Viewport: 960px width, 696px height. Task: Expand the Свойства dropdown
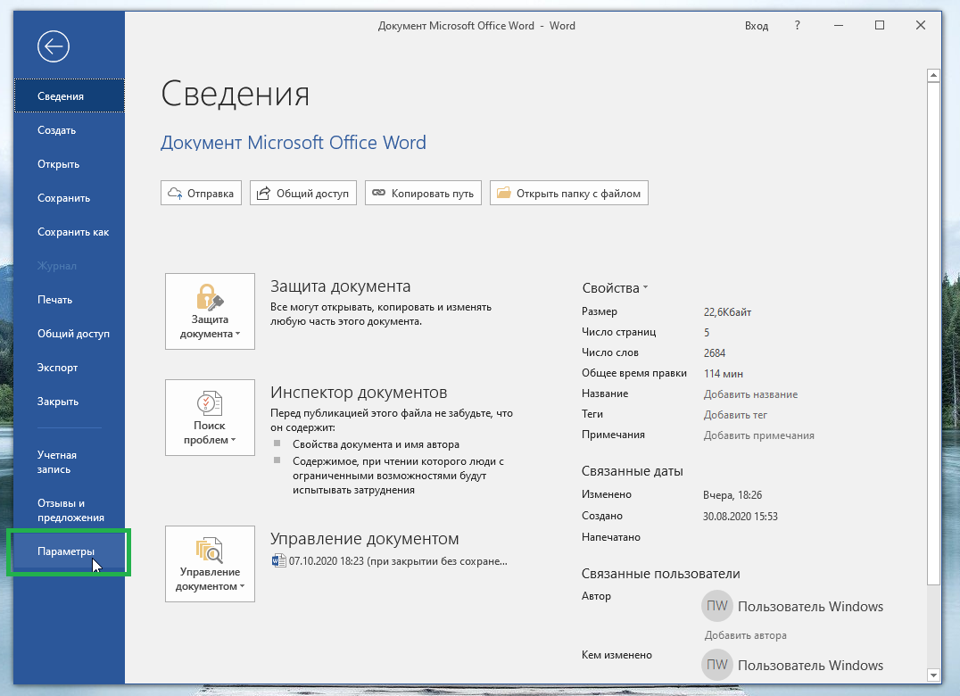615,287
